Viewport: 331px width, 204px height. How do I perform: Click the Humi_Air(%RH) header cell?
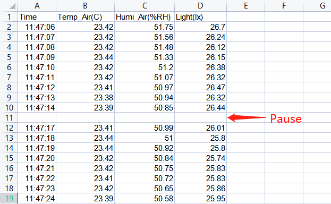[x=145, y=16]
